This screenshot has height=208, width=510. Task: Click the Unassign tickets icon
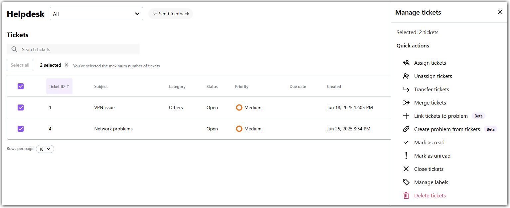[x=406, y=76]
